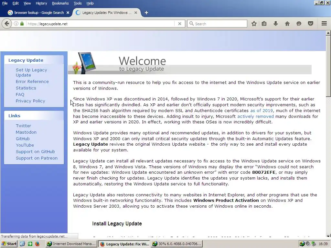Open the Set Up Legacy Update link
Viewport: 331px width, 248px height.
[31, 72]
